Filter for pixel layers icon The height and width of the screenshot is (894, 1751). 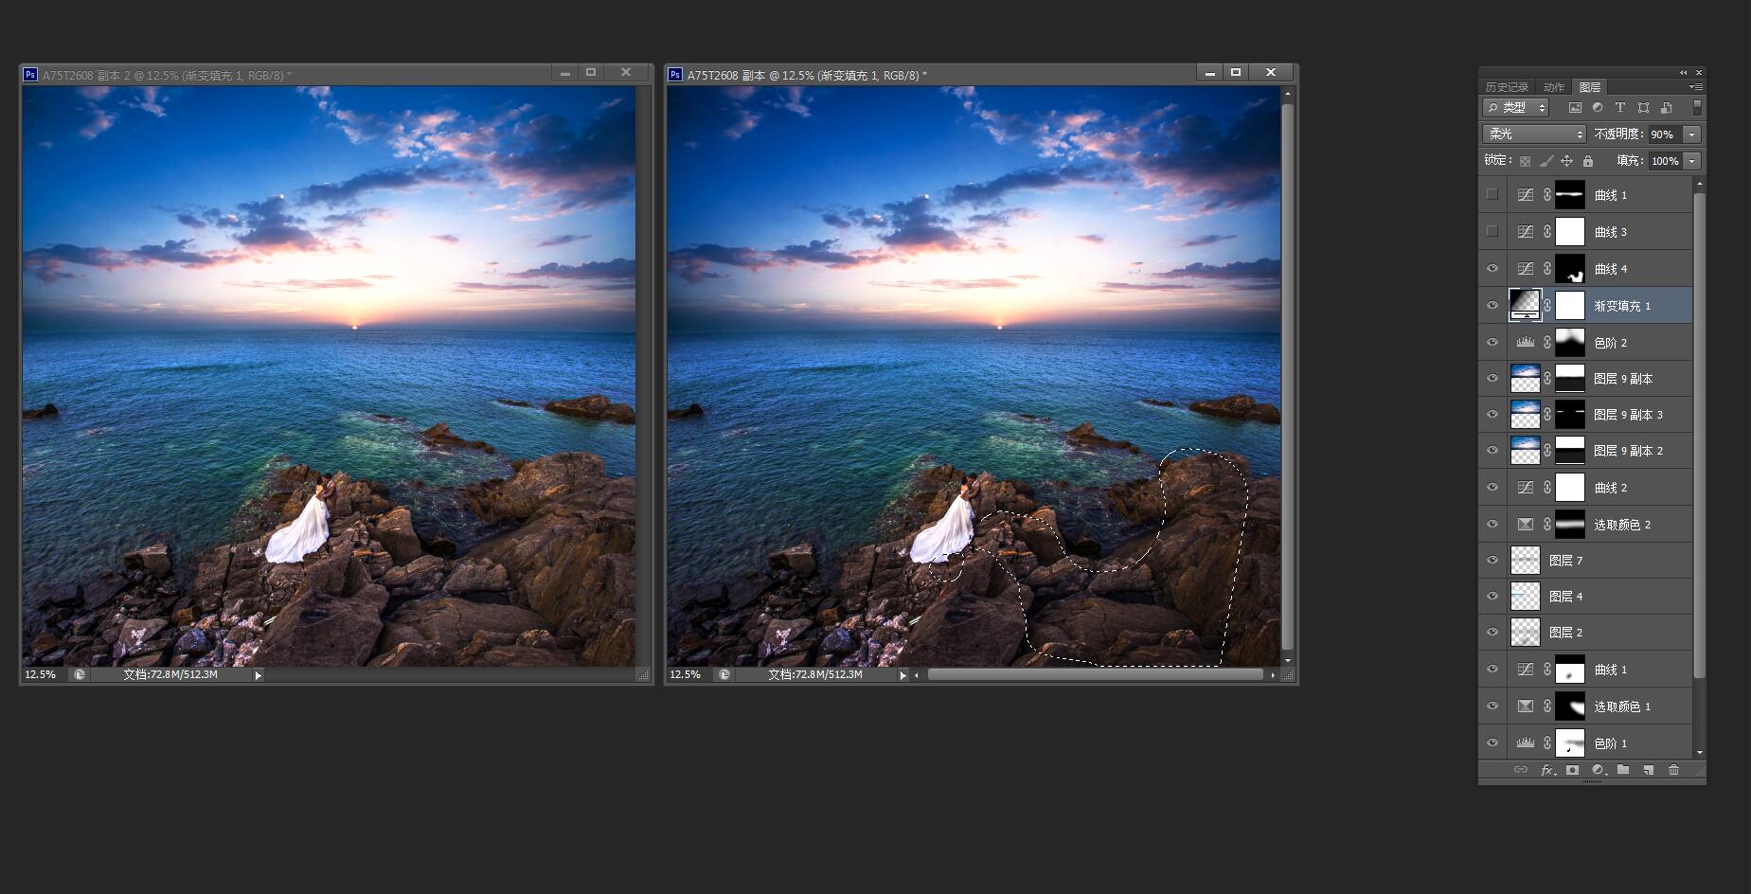[1575, 108]
